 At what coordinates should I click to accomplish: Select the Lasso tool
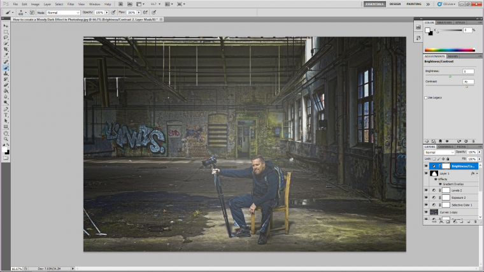(x=6, y=38)
